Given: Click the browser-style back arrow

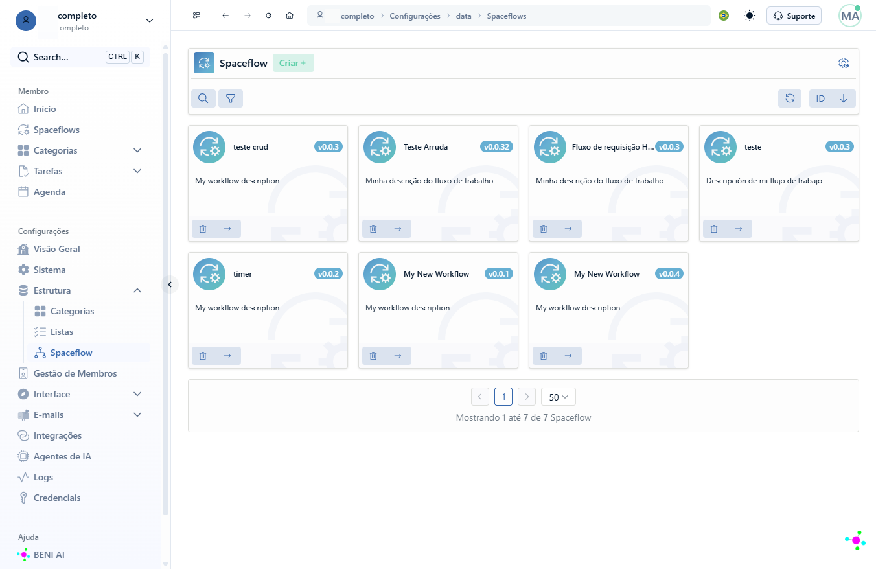Looking at the screenshot, I should 225,16.
